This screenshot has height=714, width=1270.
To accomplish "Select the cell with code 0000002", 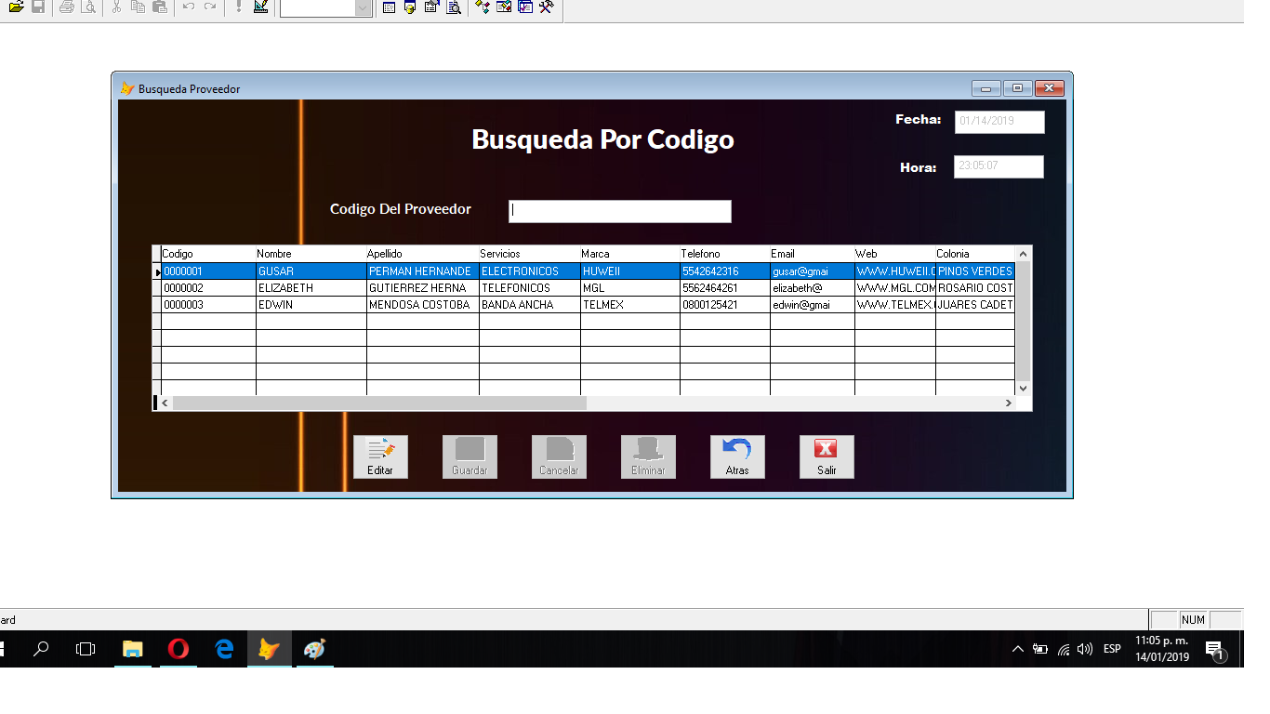I will [208, 288].
